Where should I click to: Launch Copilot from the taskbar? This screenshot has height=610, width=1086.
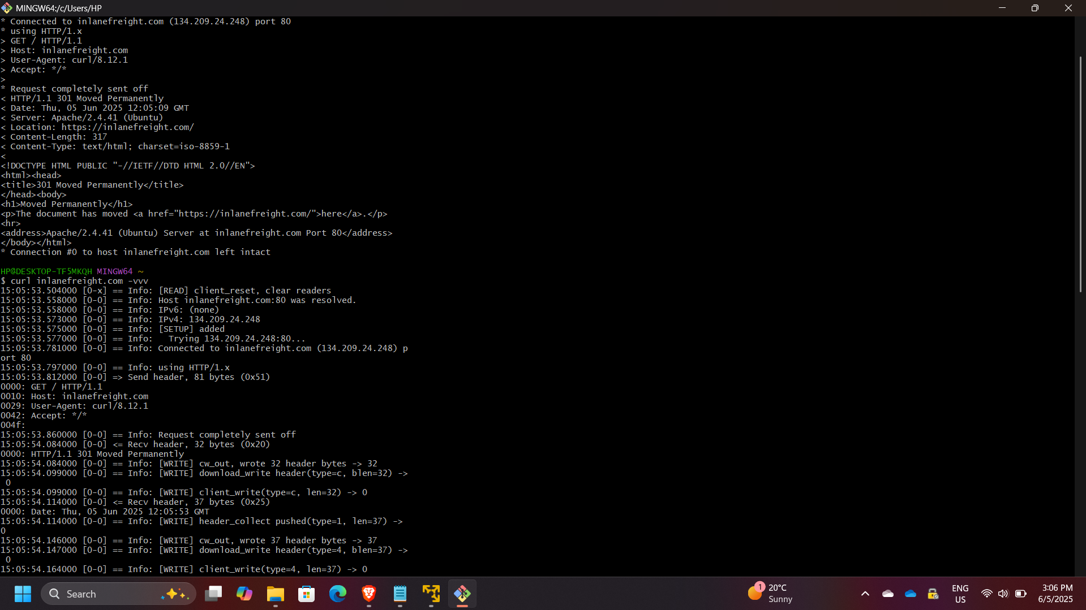244,594
